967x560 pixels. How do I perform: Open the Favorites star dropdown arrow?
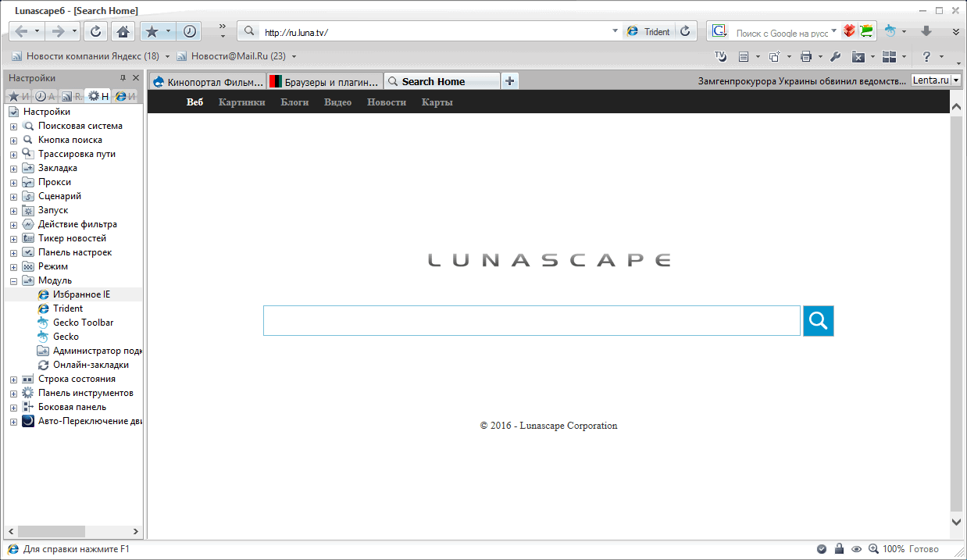click(168, 31)
